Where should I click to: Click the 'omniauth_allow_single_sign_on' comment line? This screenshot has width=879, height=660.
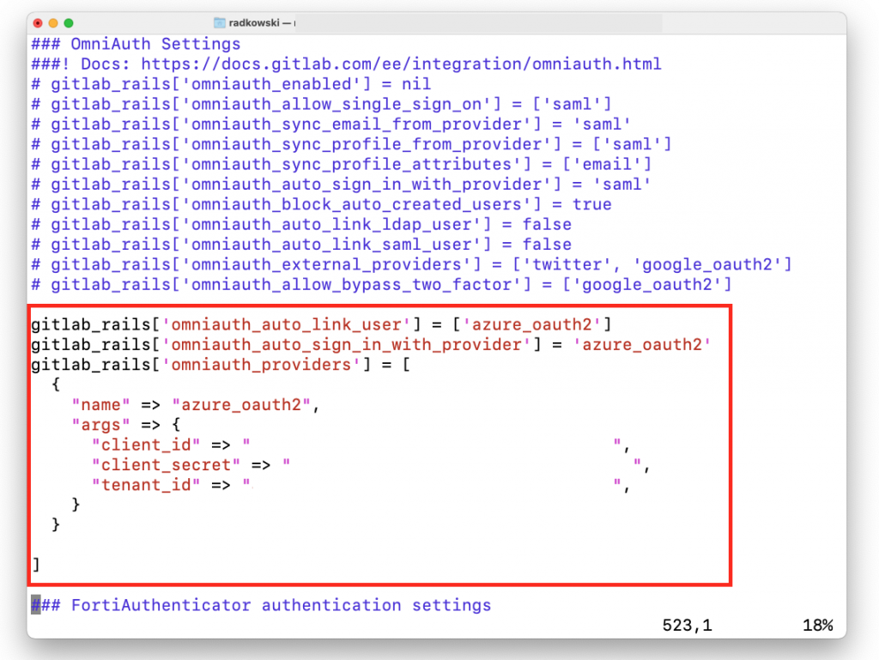[x=321, y=104]
